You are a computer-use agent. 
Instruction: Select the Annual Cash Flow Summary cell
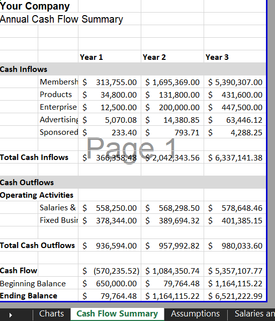click(61, 19)
